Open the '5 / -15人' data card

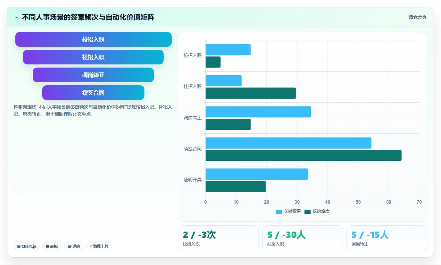pyautogui.click(x=387, y=238)
